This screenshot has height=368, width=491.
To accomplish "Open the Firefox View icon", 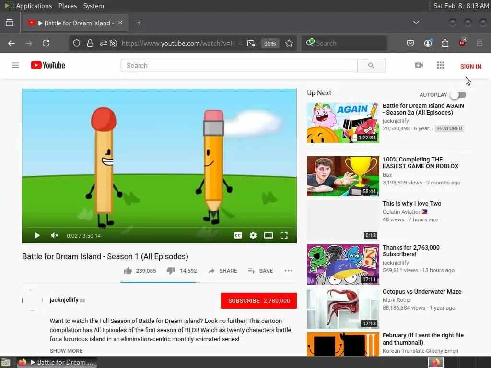I will click(10, 23).
